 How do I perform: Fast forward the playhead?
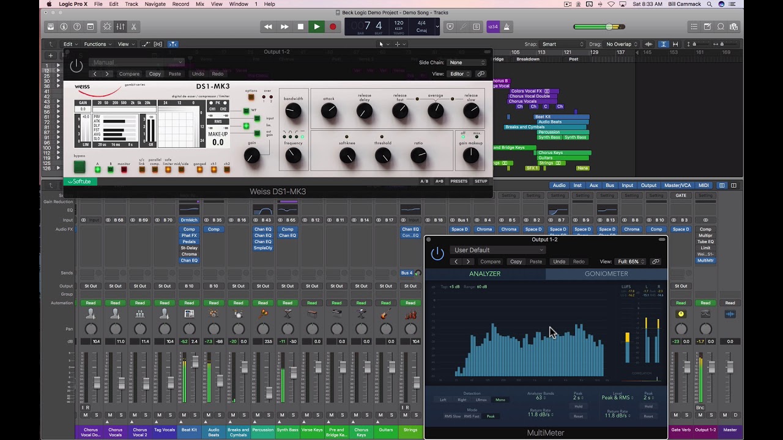tap(284, 27)
